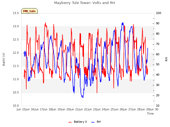The width and height of the screenshot is (170, 127).
Task: Click the blue RH legend swatch
Action: click(x=93, y=122)
